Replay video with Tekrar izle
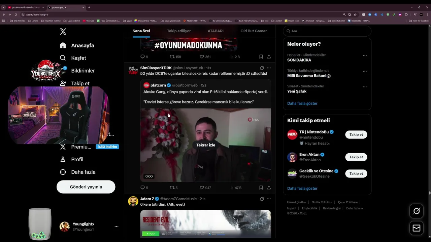431x242 pixels. point(206,145)
